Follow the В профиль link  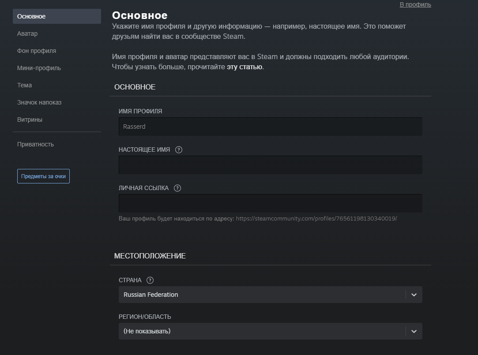415,4
